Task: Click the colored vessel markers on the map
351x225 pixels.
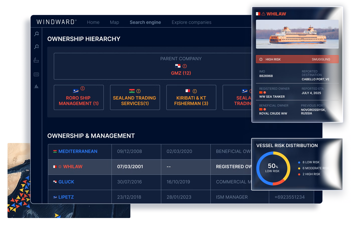Action: (19, 194)
